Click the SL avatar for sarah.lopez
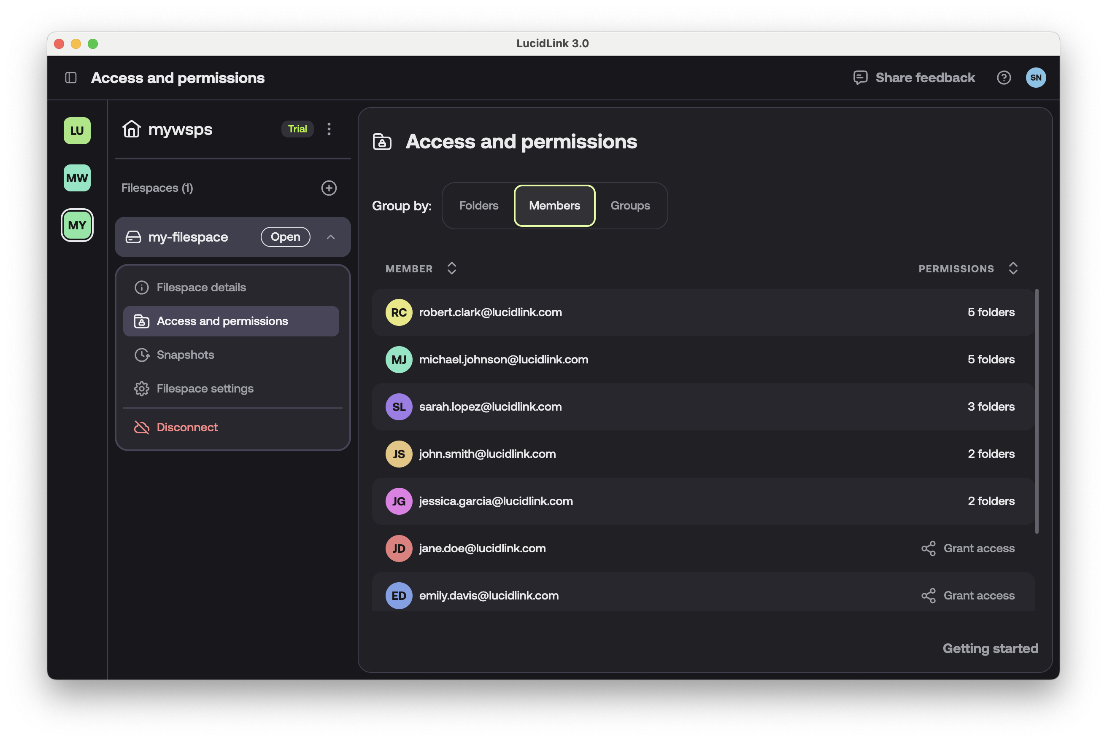Image resolution: width=1107 pixels, height=742 pixels. coord(399,407)
